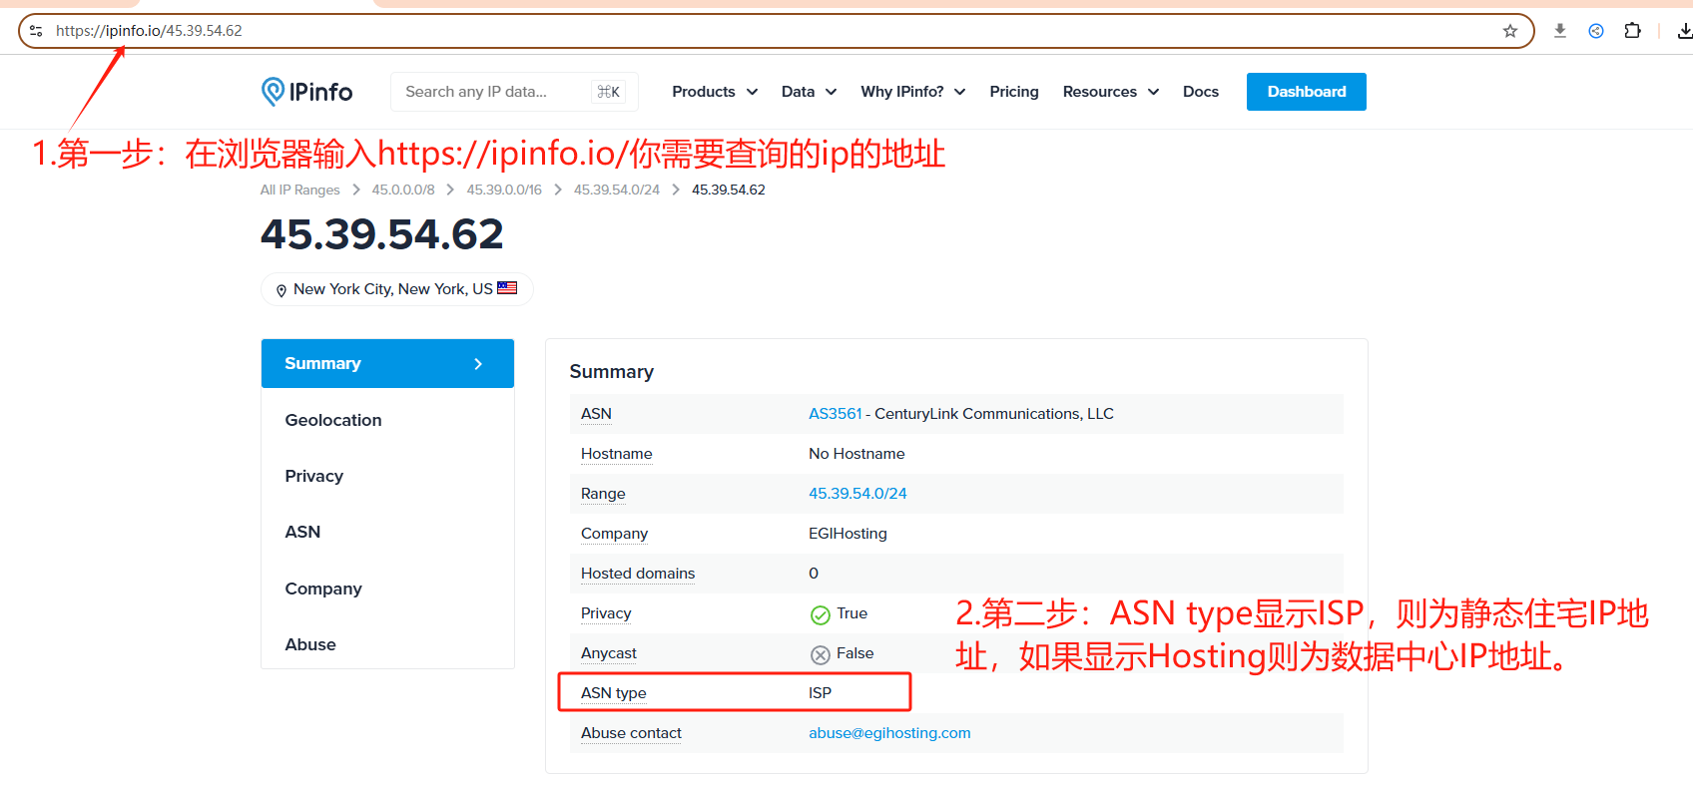Viewport: 1693px width, 787px height.
Task: Expand the Products dropdown menu
Action: click(715, 92)
